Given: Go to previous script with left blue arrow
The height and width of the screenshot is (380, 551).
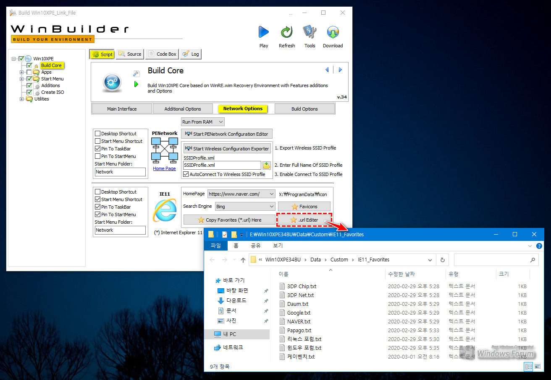Looking at the screenshot, I should (327, 70).
